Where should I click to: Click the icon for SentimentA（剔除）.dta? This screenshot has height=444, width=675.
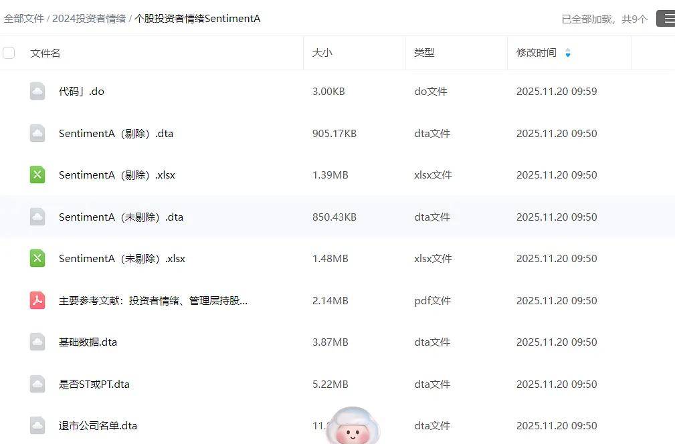(x=37, y=133)
